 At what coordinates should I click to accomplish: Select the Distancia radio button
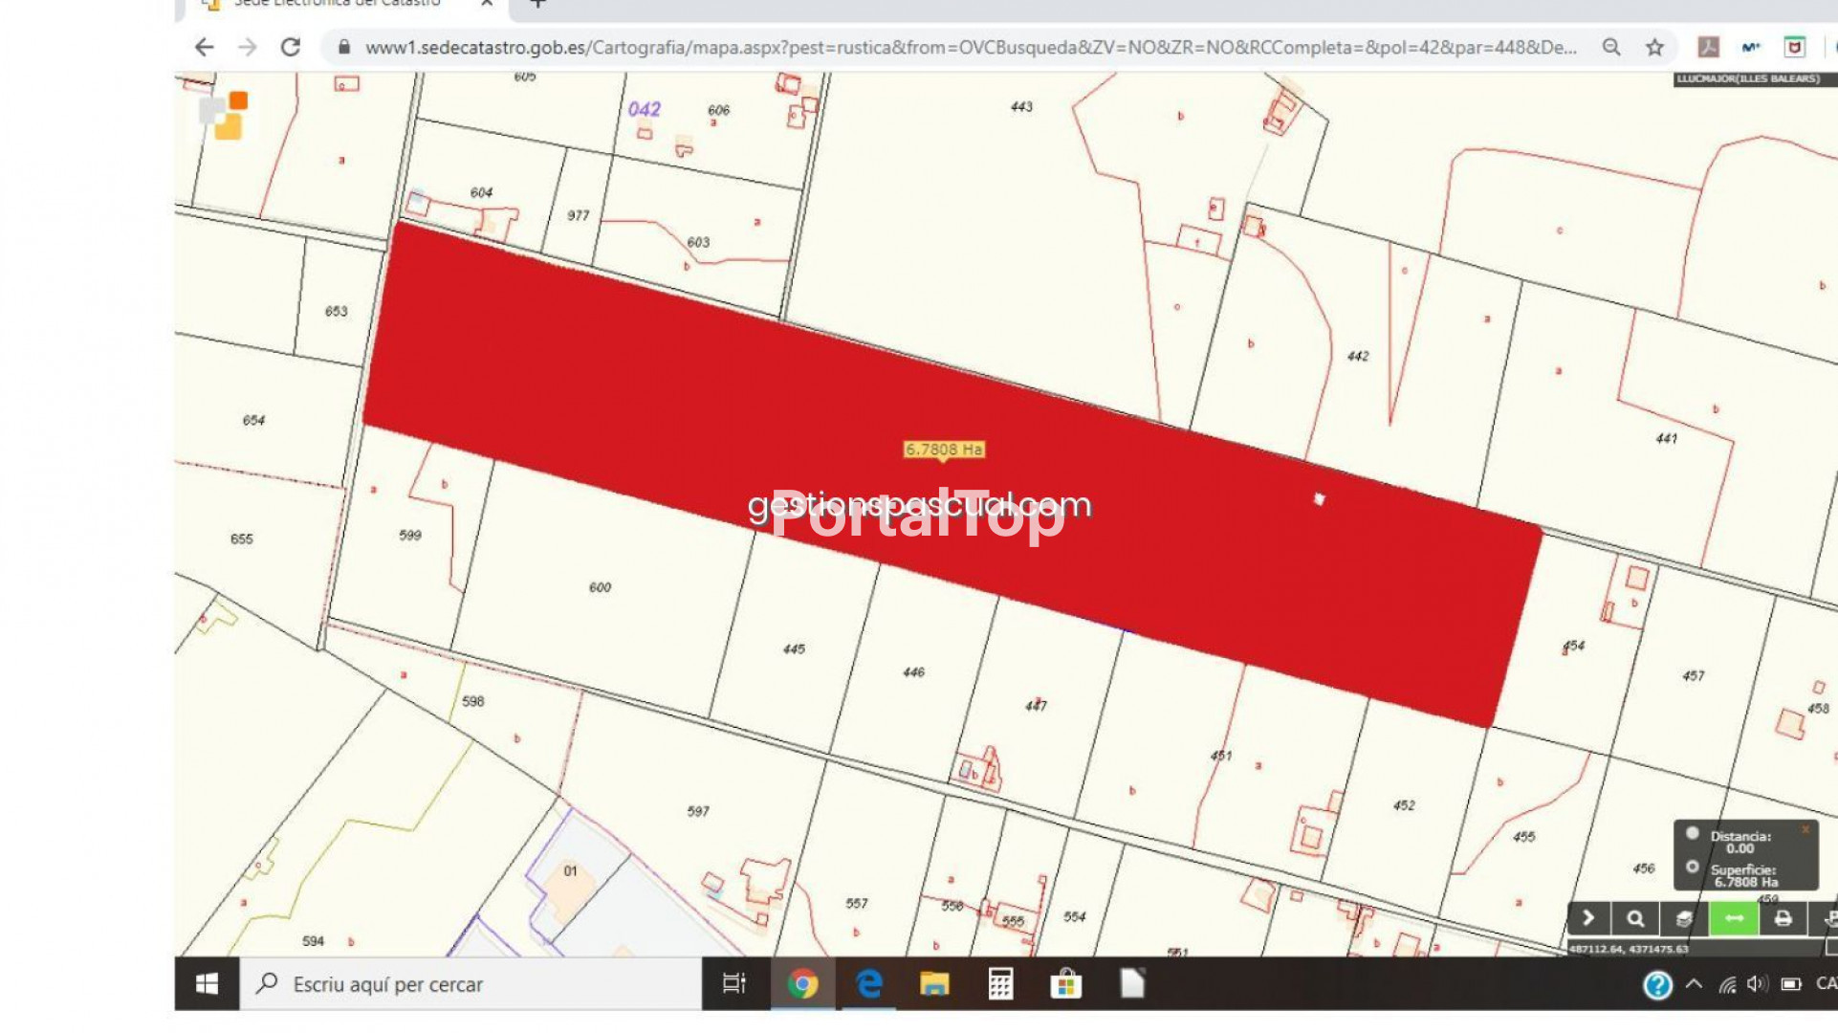tap(1693, 833)
